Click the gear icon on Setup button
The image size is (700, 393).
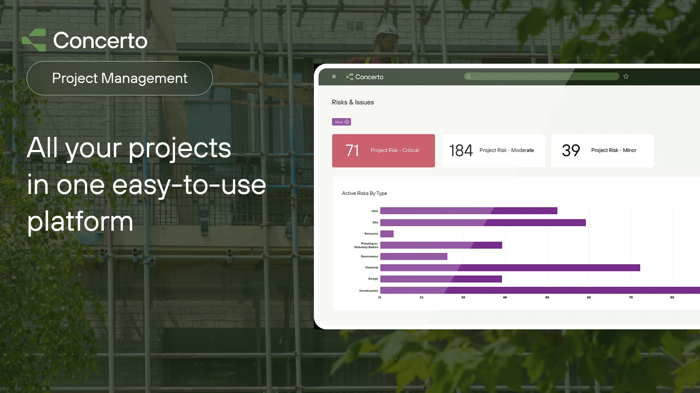point(347,122)
